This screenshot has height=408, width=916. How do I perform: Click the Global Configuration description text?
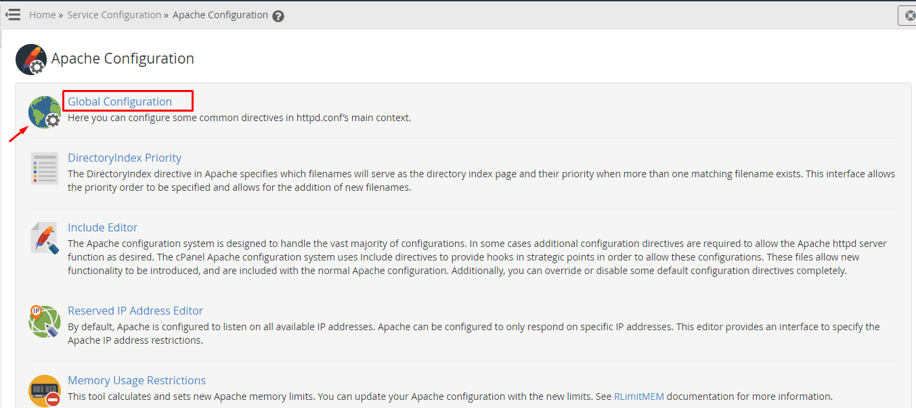(239, 118)
